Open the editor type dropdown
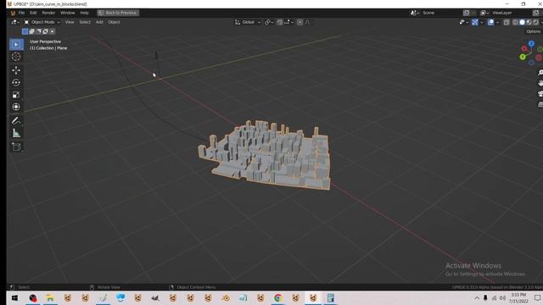 (14, 22)
